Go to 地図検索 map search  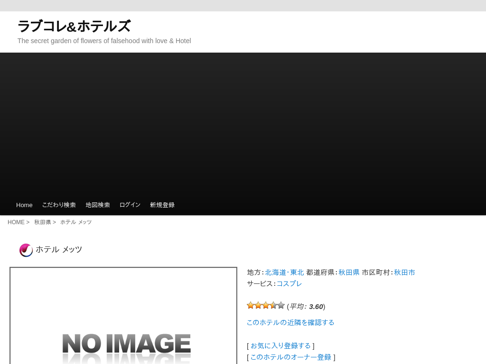pyautogui.click(x=98, y=205)
